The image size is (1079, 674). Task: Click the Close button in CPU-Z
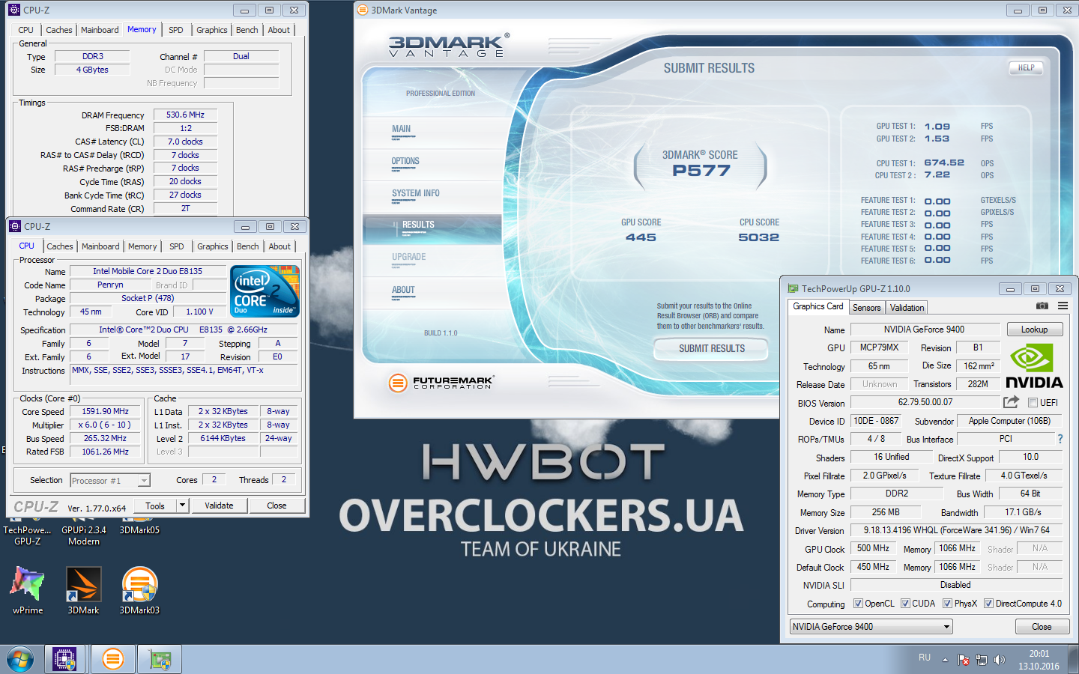276,506
